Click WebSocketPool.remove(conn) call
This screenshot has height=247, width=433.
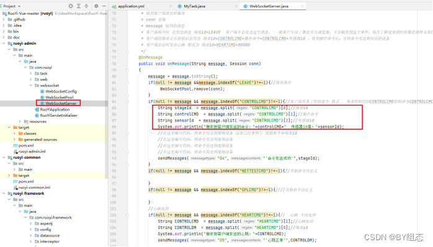pos(192,89)
